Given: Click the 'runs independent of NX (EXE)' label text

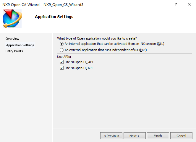Looking at the screenshot, I should tap(106, 50).
